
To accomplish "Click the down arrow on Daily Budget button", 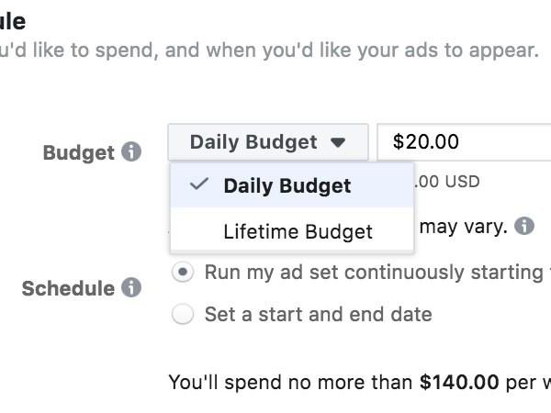I will (338, 142).
